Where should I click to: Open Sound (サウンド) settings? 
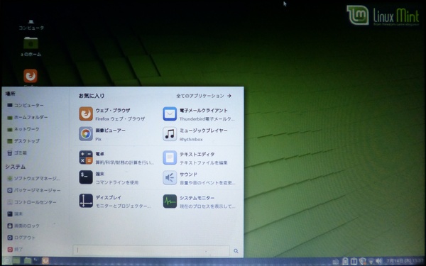[x=199, y=178]
